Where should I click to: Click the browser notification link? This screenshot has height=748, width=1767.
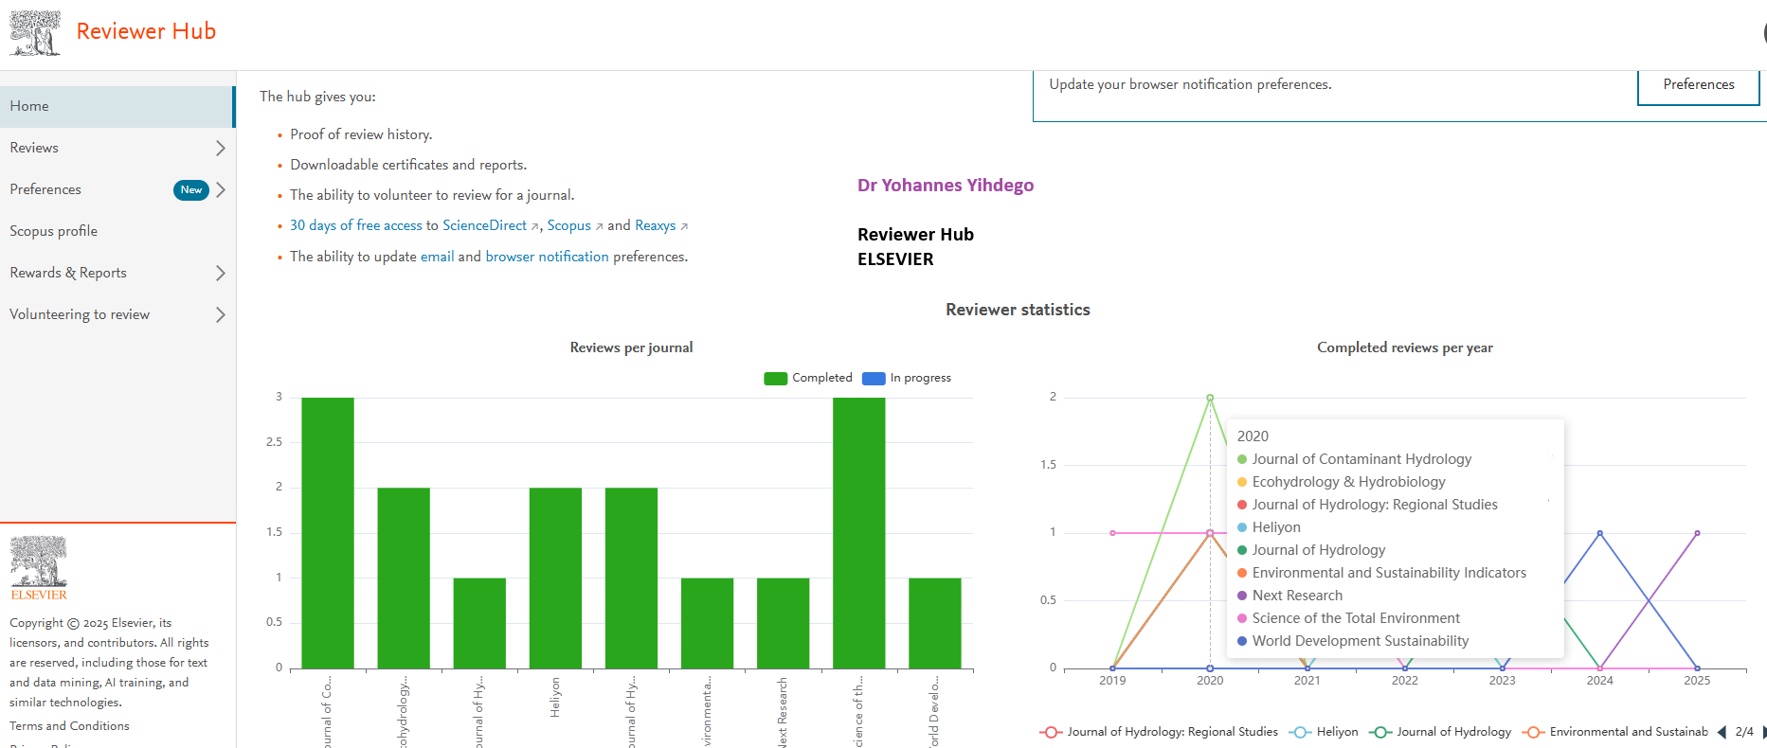tap(547, 257)
